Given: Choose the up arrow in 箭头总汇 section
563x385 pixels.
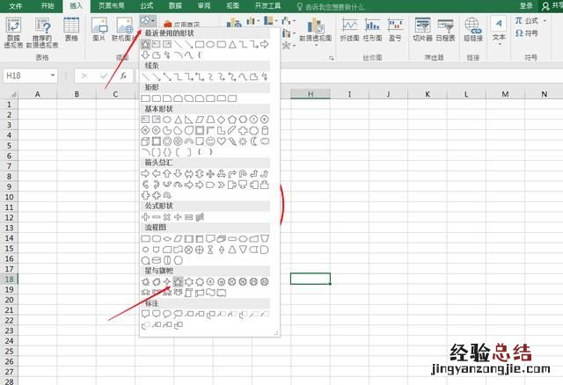Looking at the screenshot, I should (x=167, y=174).
